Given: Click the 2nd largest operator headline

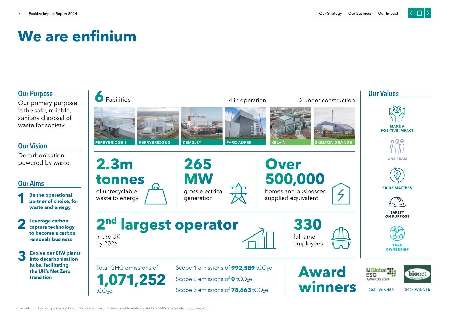Looking at the screenshot, I should (167, 225).
